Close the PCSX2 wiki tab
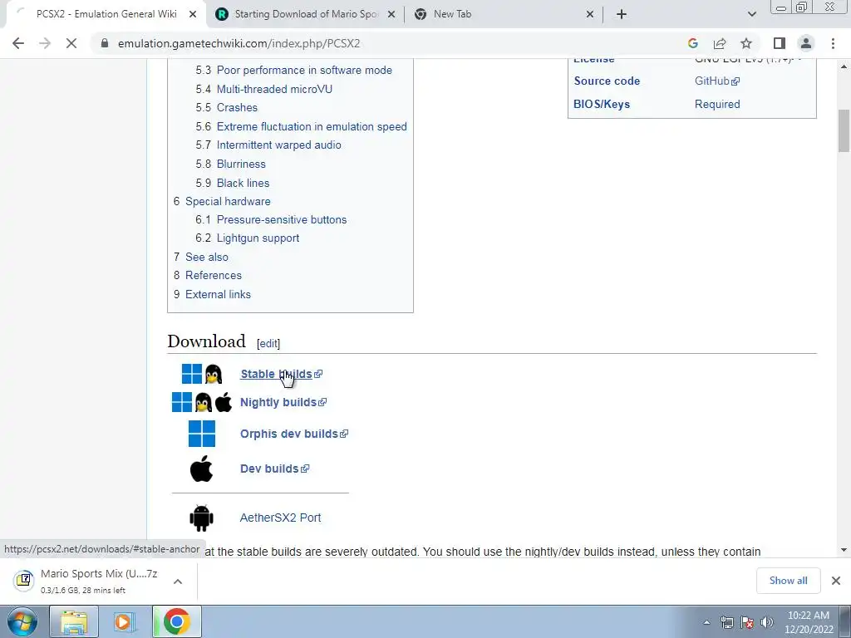 point(193,14)
